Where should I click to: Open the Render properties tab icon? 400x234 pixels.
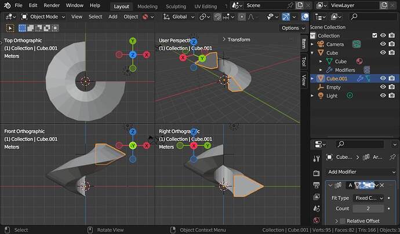(317, 173)
